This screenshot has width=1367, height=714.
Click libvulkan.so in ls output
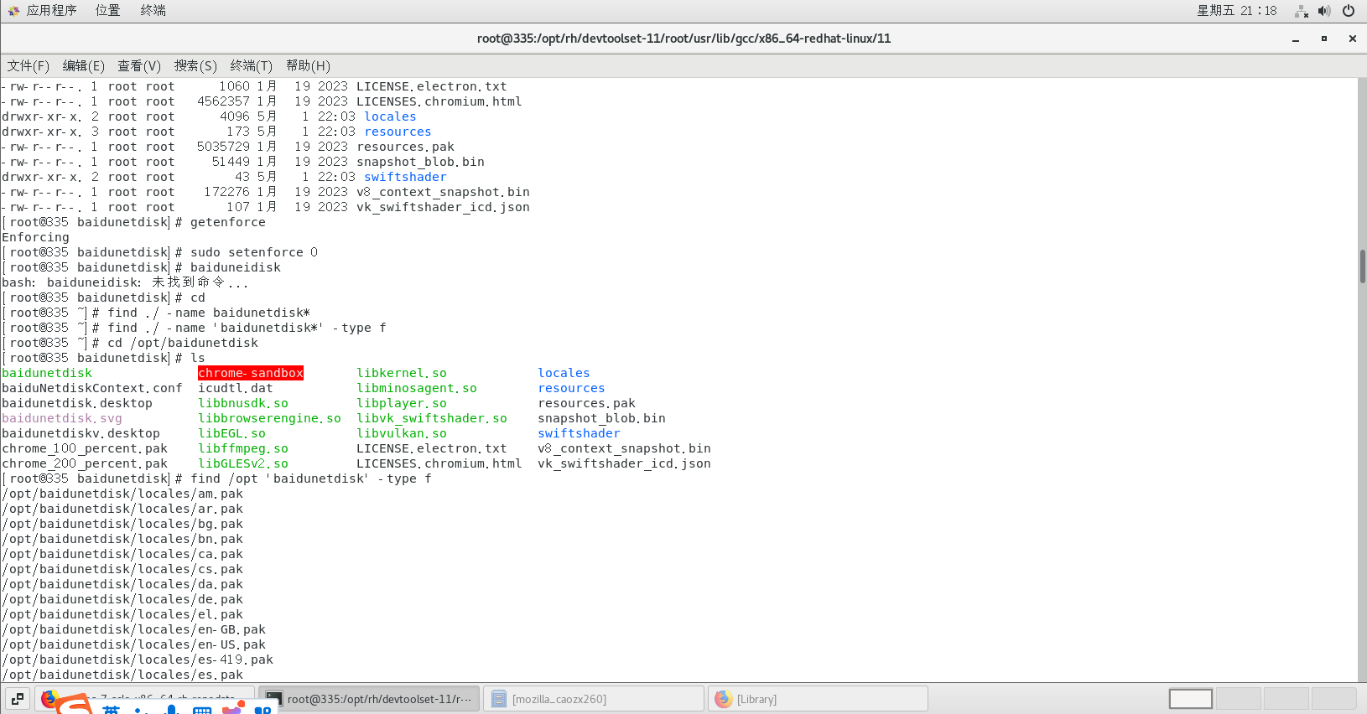[402, 433]
